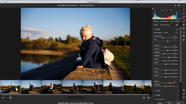Open workflow options link Adobe RGB
This screenshot has width=186, height=104.
tap(76, 103)
